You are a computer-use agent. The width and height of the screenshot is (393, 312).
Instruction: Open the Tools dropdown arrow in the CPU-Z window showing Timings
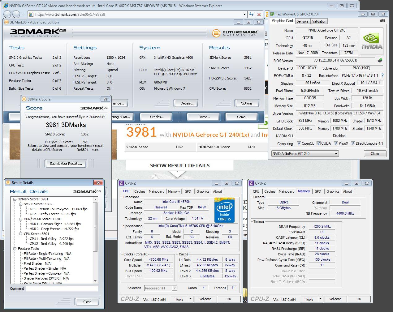point(320,299)
